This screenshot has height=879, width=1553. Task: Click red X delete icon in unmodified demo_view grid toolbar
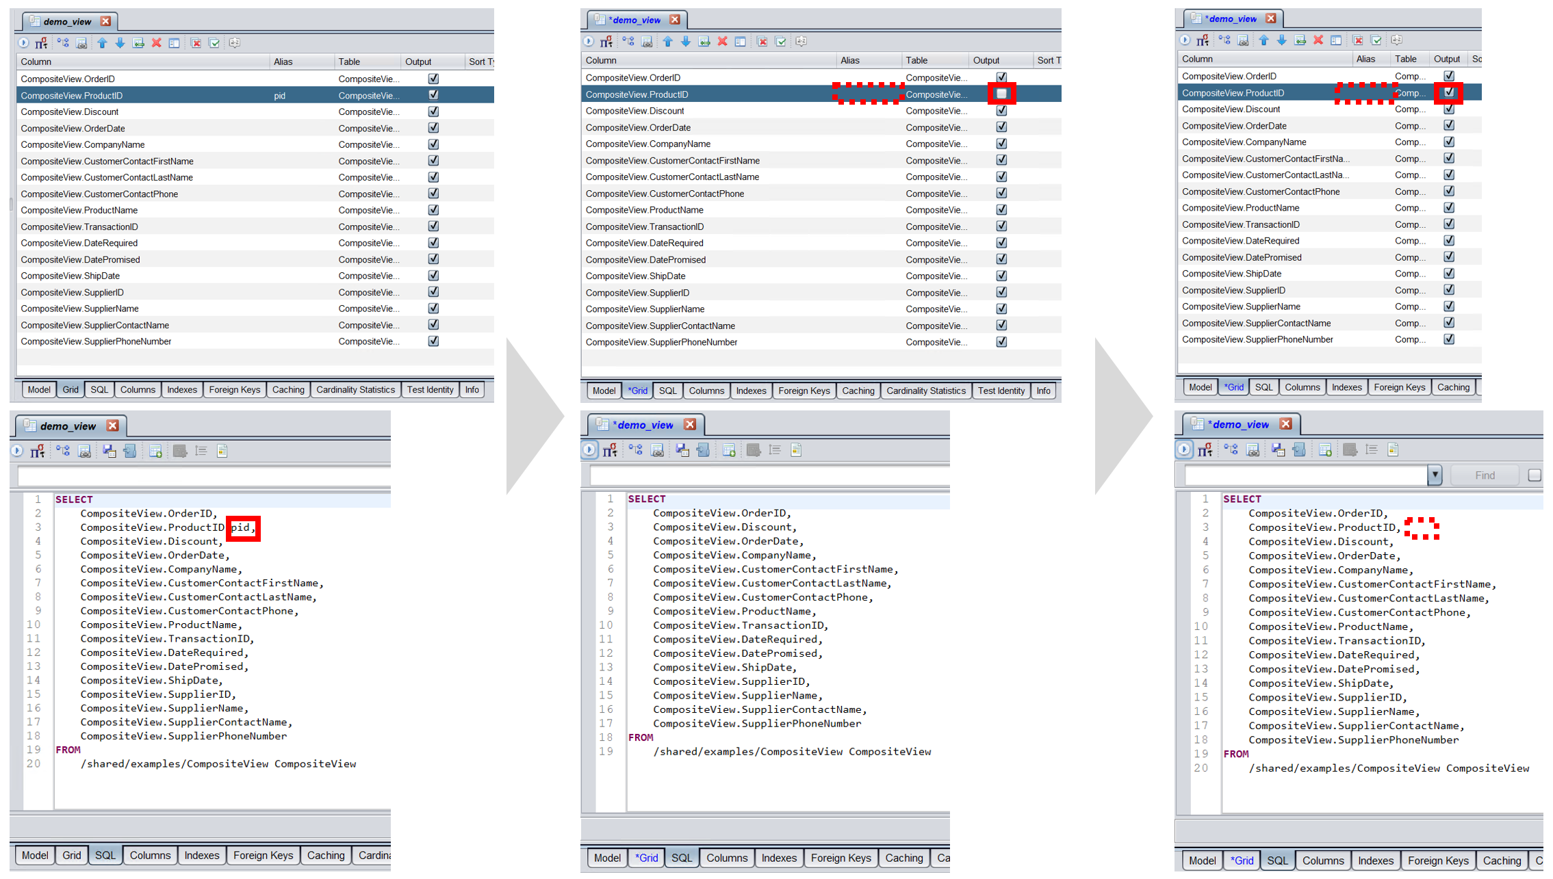point(157,43)
